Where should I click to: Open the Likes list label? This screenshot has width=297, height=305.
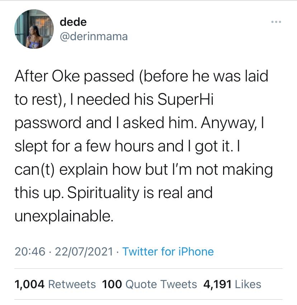point(248,284)
